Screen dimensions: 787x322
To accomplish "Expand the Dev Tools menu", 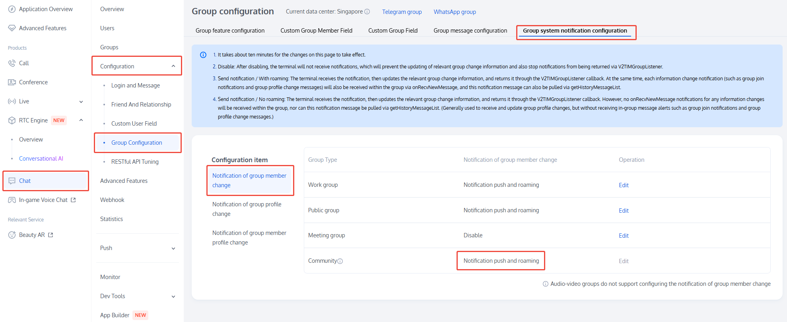I will pyautogui.click(x=173, y=297).
